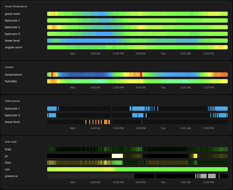Open the Solar Vault soc history bar
Image resolution: width=233 pixels, height=190 pixels.
point(138,169)
